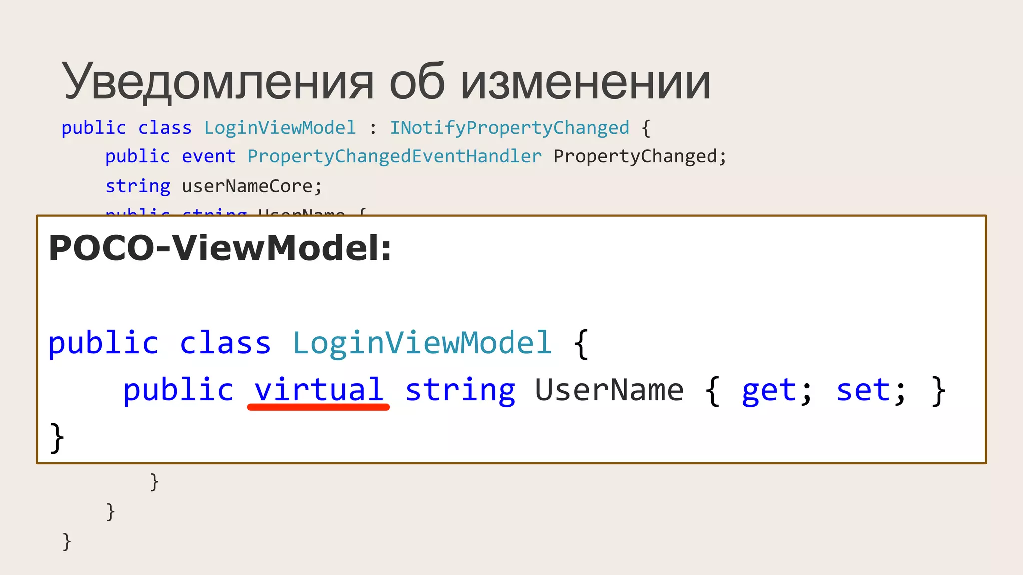Click "PropertyChangedEventHandler" type name
This screenshot has height=575, width=1023.
[x=395, y=157]
